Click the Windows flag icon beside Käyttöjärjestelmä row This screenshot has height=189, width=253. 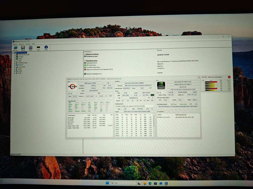point(85,63)
